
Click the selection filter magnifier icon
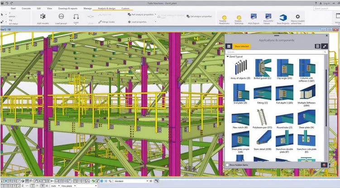click(110, 181)
